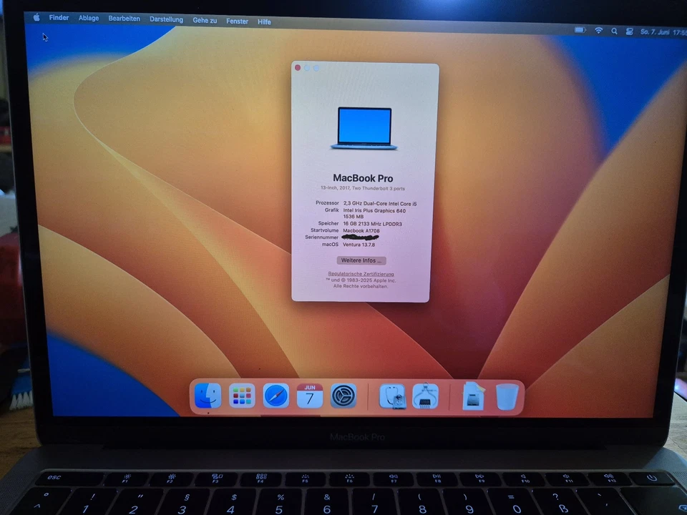Select the 'Macbook A1708' startup volume value

[x=361, y=231]
